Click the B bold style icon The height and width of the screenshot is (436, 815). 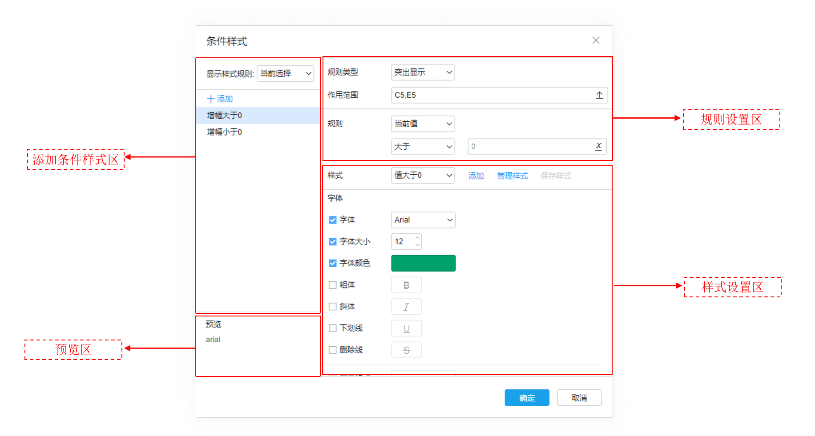(x=406, y=285)
